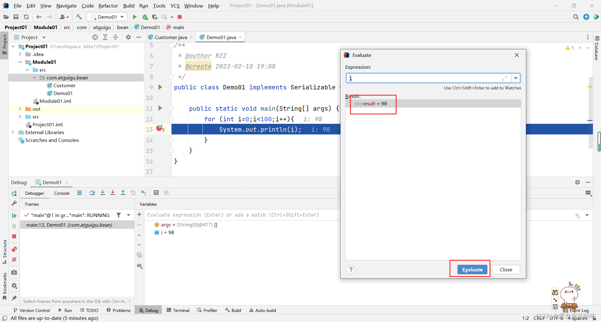Click Step Into in debugger toolbar
601x322 pixels.
(x=102, y=193)
